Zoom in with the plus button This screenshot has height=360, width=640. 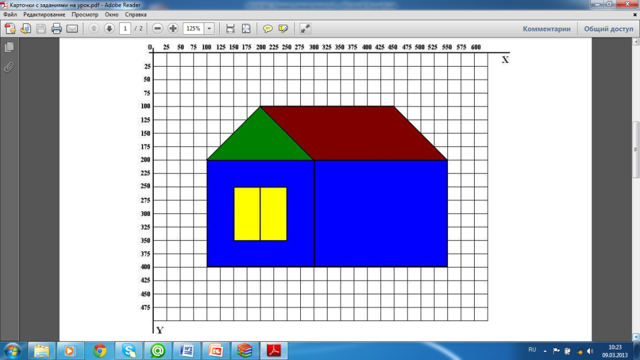(173, 29)
